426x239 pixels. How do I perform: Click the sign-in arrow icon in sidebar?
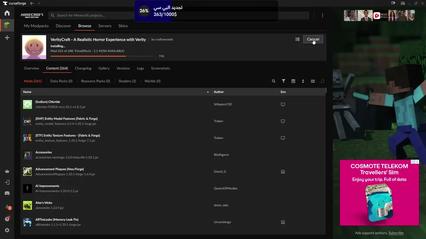7,182
